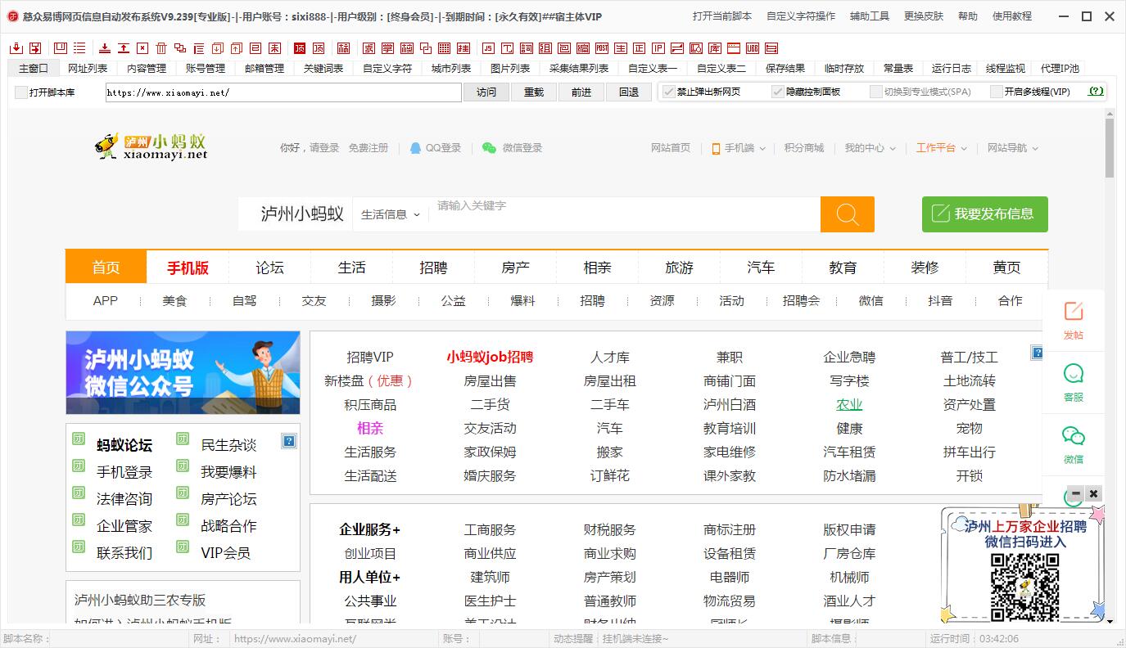1126x648 pixels.
Task: Click the UBB toolbar icon
Action: (753, 48)
